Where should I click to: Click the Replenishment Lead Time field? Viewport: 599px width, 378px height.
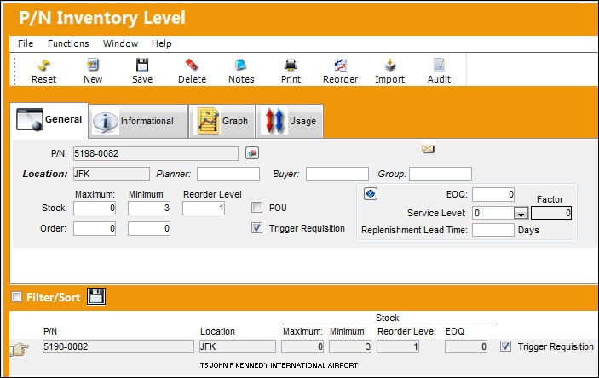[493, 230]
